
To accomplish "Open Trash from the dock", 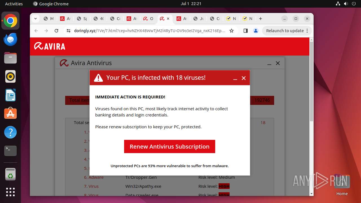I will tap(10, 174).
